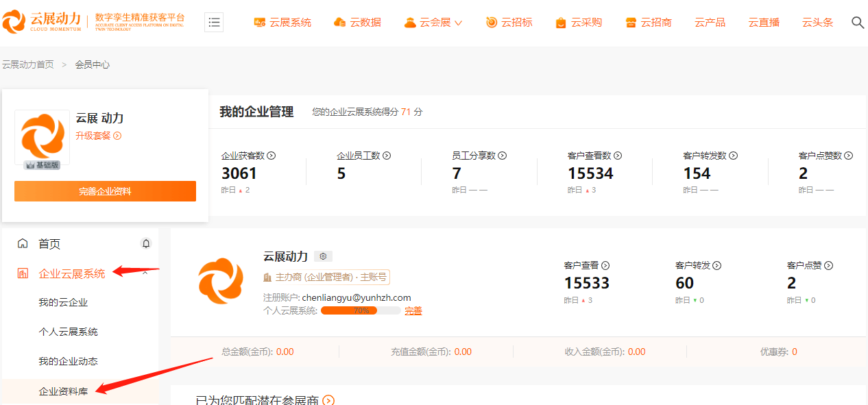Collapse the 企业云展系统 sidebar section
This screenshot has width=868, height=405.
(x=145, y=273)
